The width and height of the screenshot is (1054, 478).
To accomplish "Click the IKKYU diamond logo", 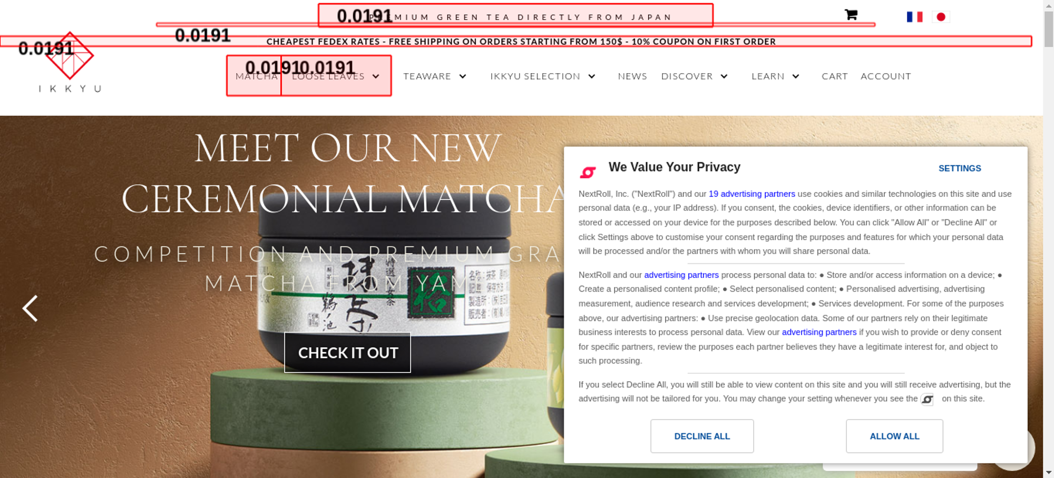I will point(70,56).
